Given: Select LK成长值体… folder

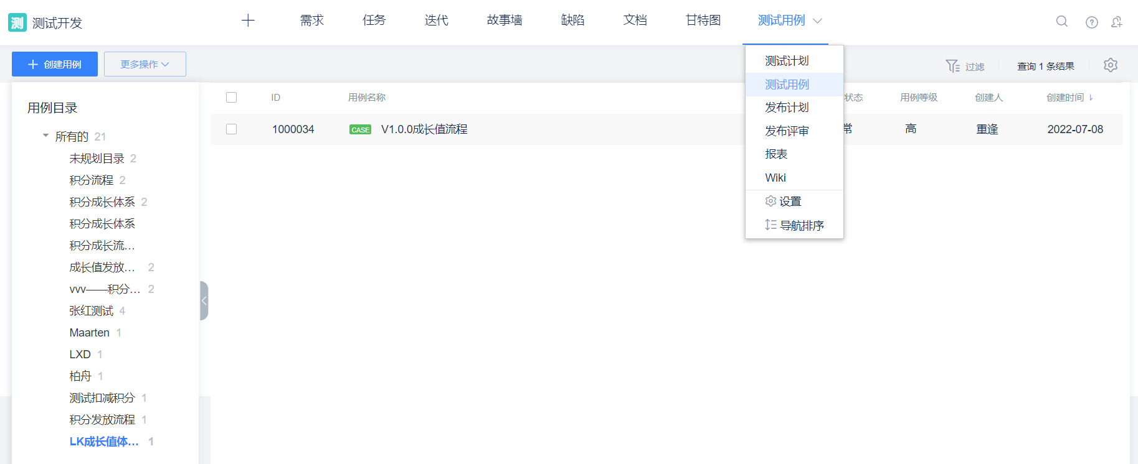Looking at the screenshot, I should 104,442.
